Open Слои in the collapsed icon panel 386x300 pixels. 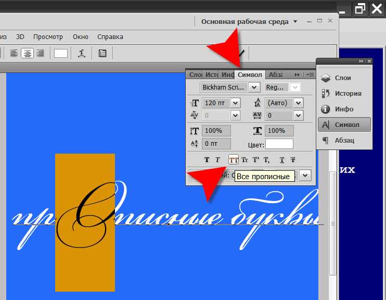click(x=344, y=78)
